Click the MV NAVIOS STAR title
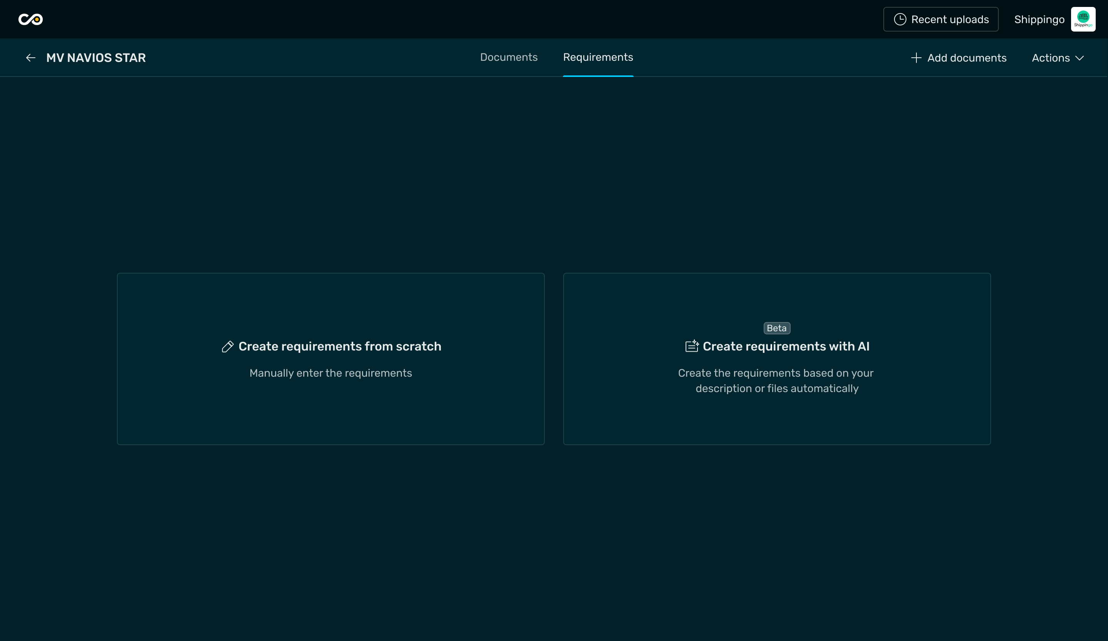 [x=96, y=58]
